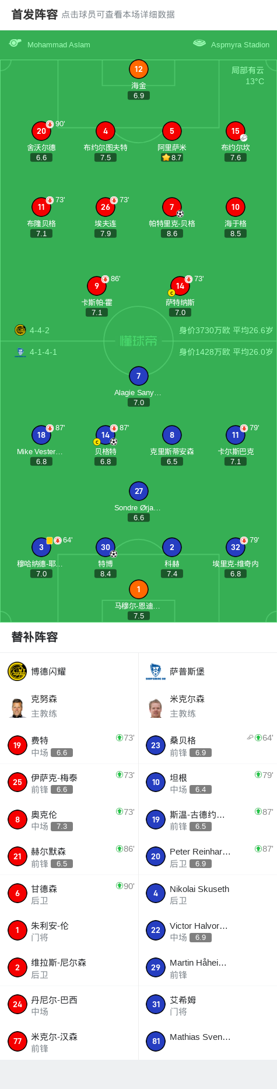Screen dimensions: 277x1089
Task: Select substitute 19 费特 in bench list
Action: point(69,745)
